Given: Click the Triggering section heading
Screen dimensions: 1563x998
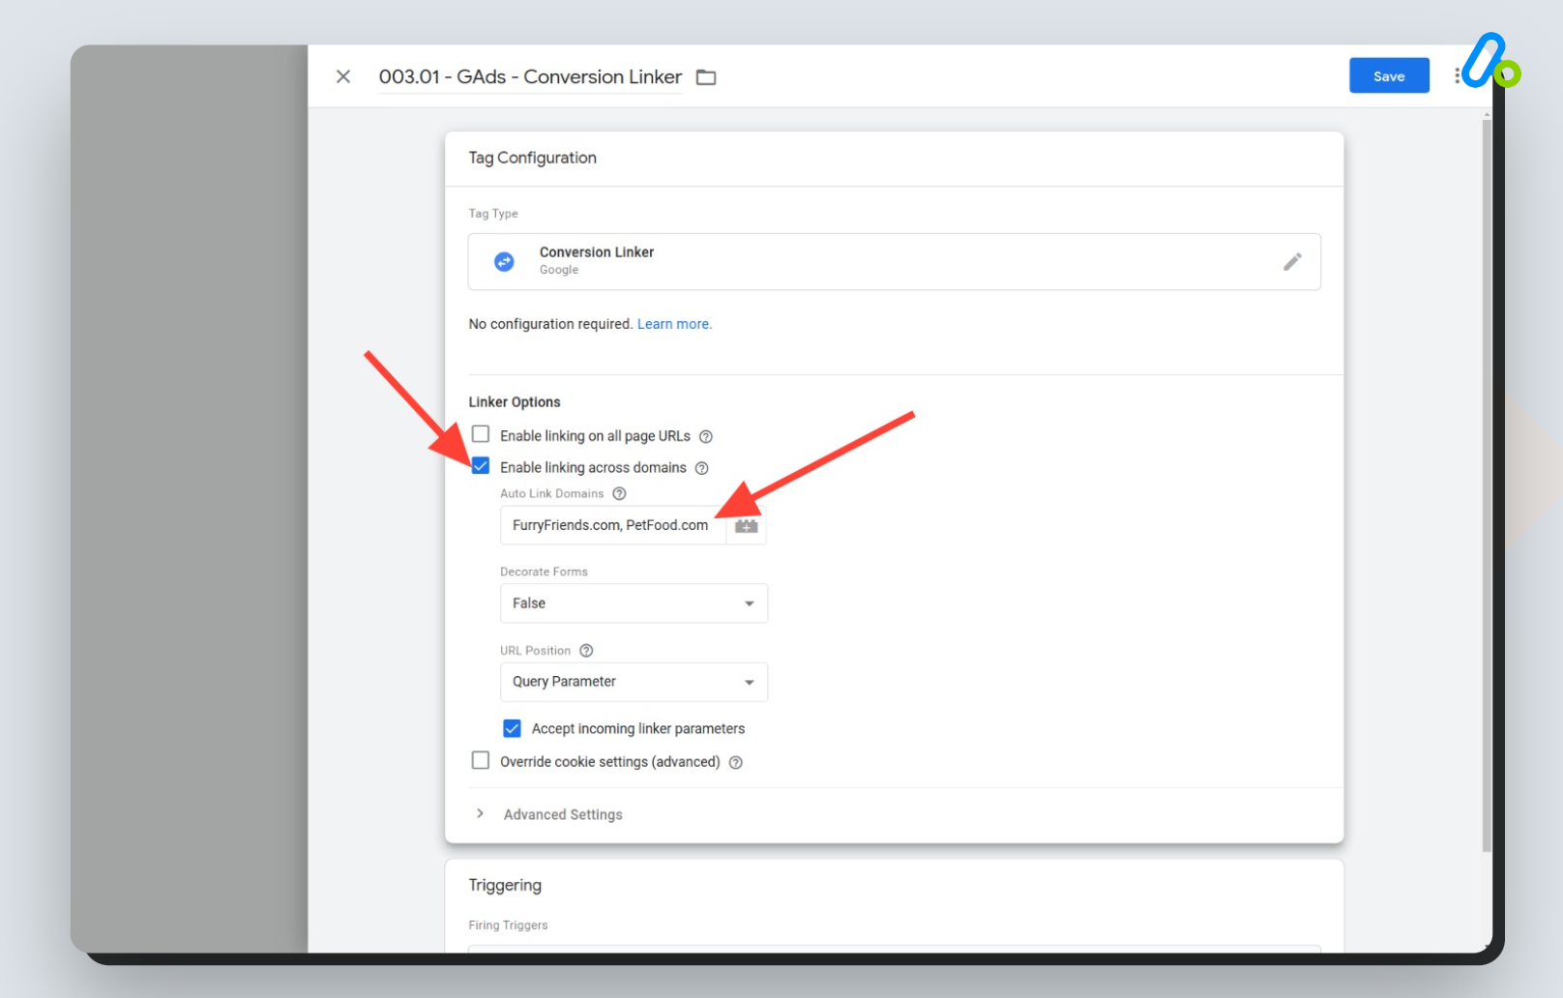Looking at the screenshot, I should [505, 885].
